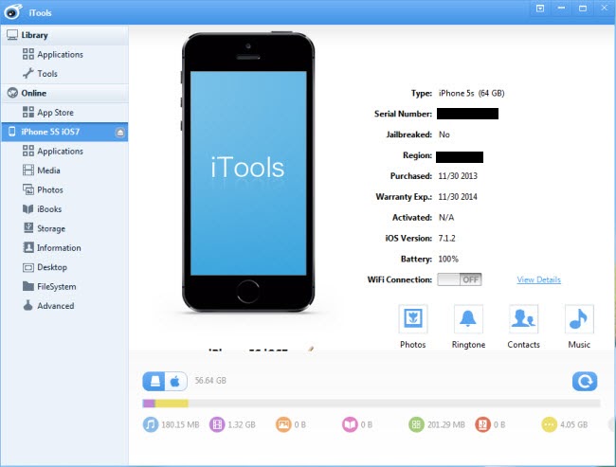The height and width of the screenshot is (467, 616).
Task: Click the Online header
Action: coord(64,93)
